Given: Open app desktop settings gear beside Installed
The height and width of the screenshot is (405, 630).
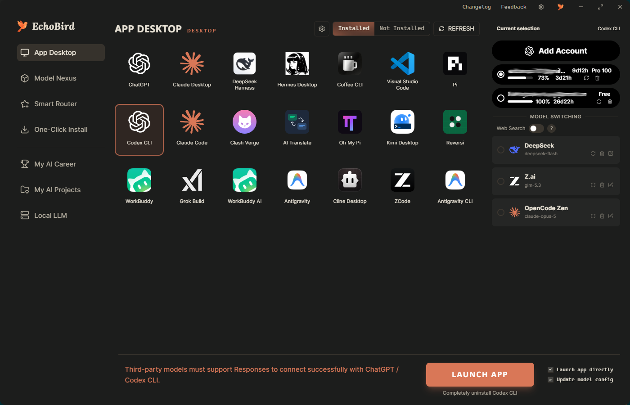Looking at the screenshot, I should click(322, 29).
